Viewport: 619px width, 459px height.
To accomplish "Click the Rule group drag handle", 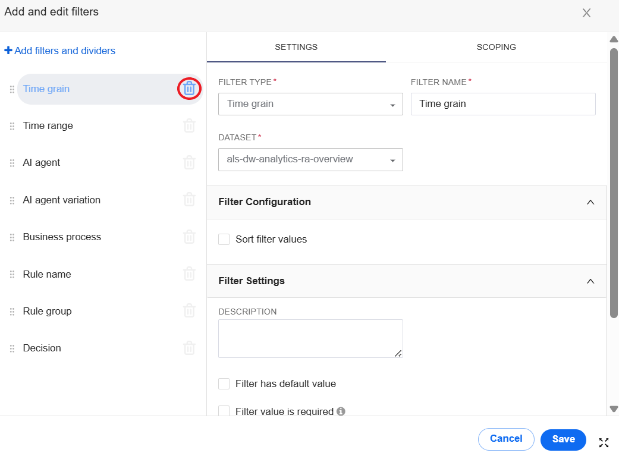I will 12,312.
